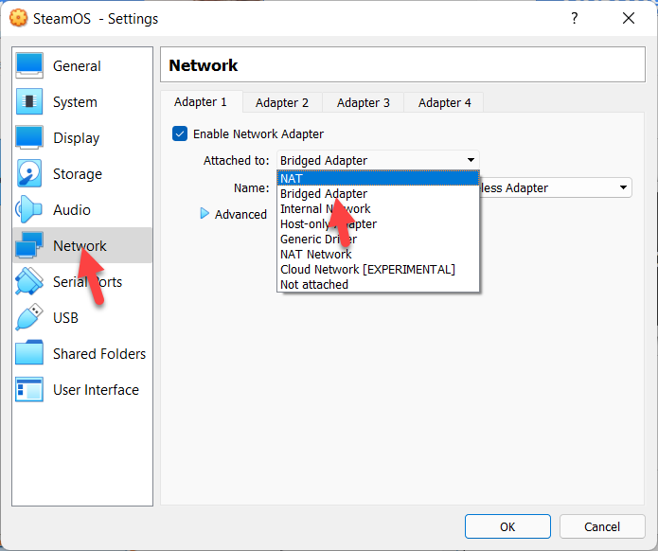Viewport: 658px width, 551px height.
Task: Expand the Advanced disclosure triangle
Action: tap(205, 214)
